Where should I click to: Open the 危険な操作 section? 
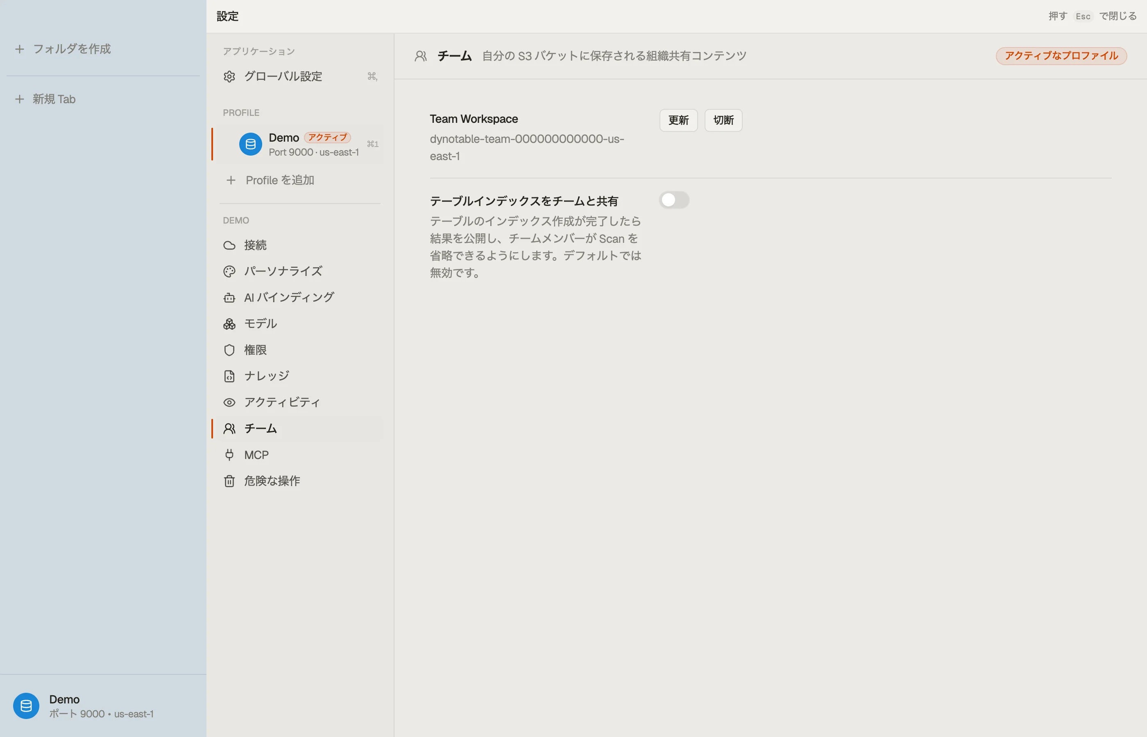(300, 481)
